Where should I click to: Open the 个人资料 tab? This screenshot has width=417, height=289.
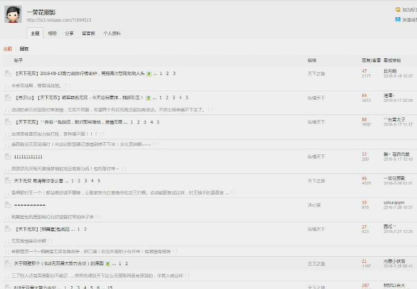(112, 33)
